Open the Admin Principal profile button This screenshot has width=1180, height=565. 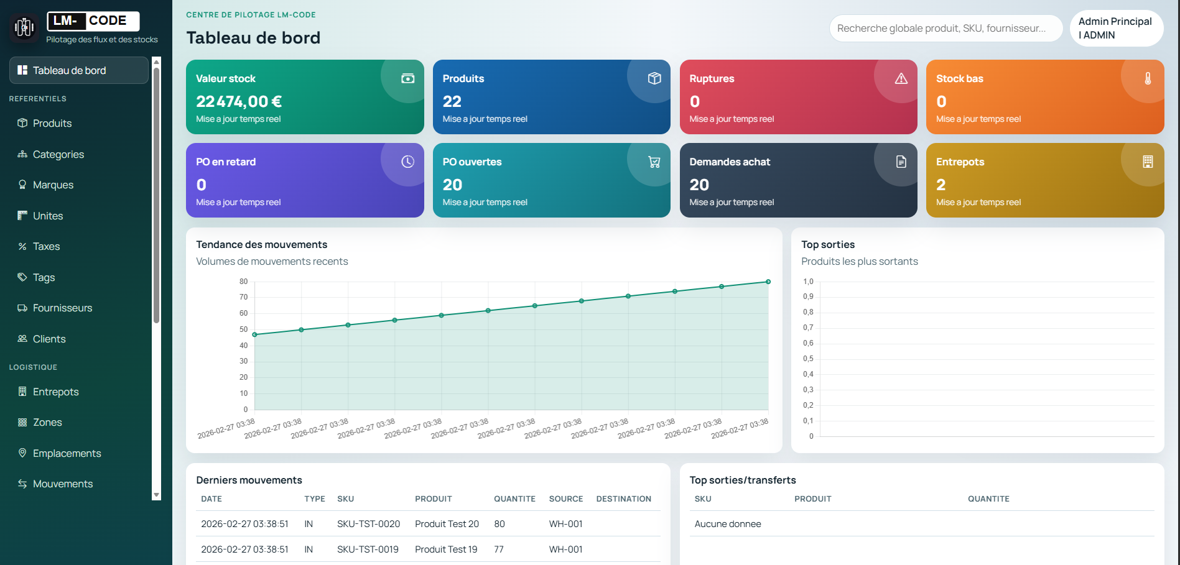1116,28
